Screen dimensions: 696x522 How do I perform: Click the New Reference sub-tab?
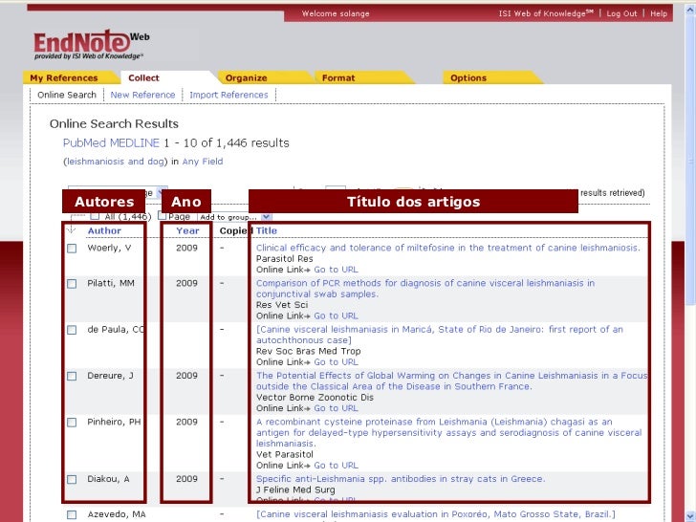[x=142, y=96]
